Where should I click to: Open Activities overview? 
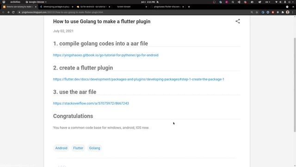[15, 2]
